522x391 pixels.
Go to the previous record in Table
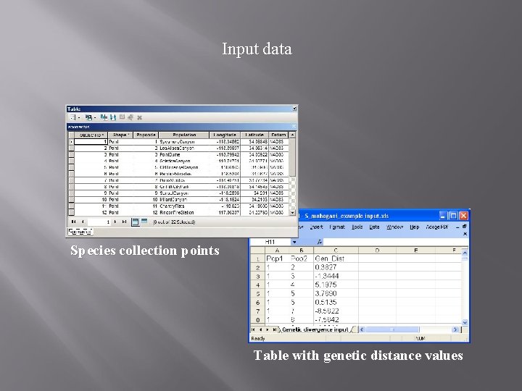tap(82, 222)
